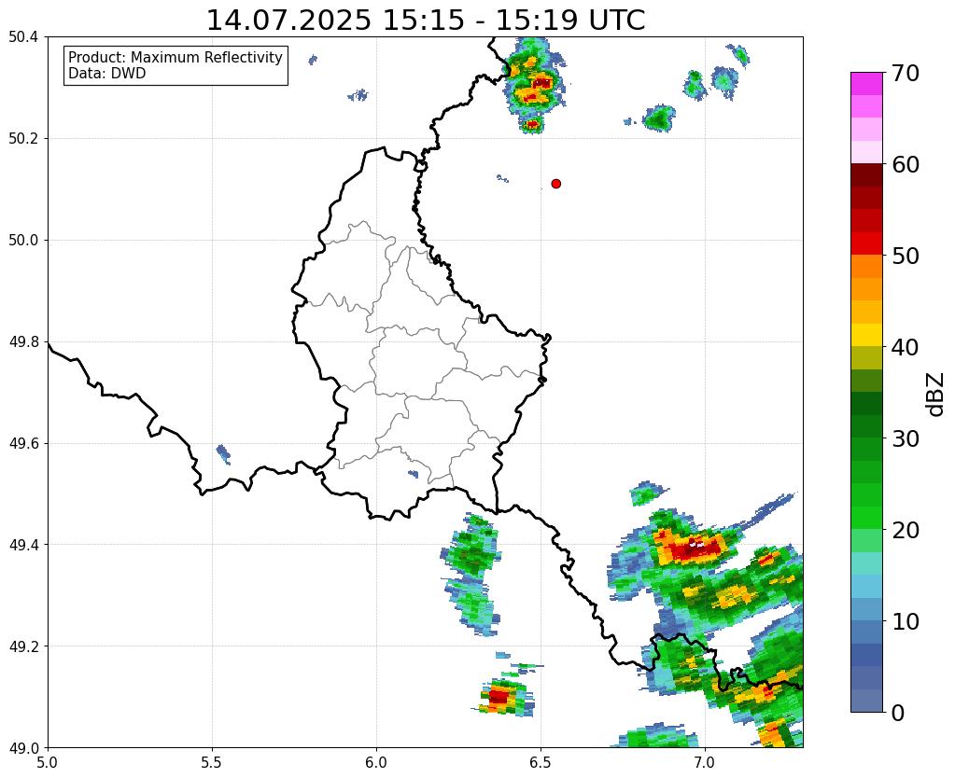
Task: Click the dBZ colorbar axis title
Action: 936,394
